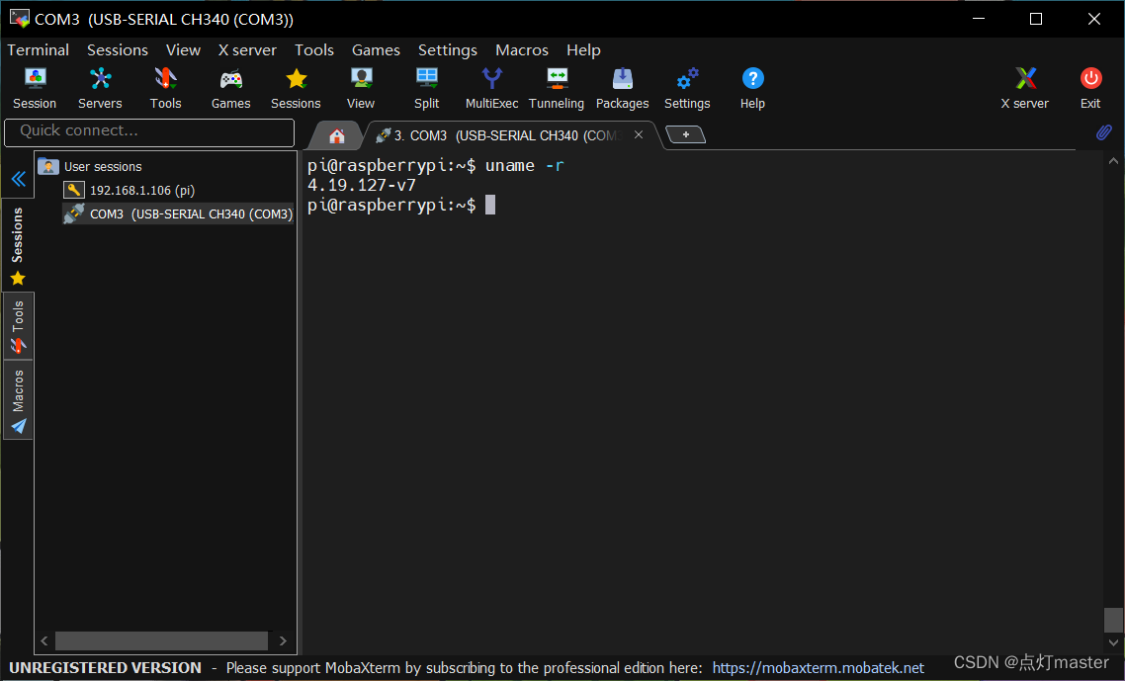Click the Quick connect input field

149,132
